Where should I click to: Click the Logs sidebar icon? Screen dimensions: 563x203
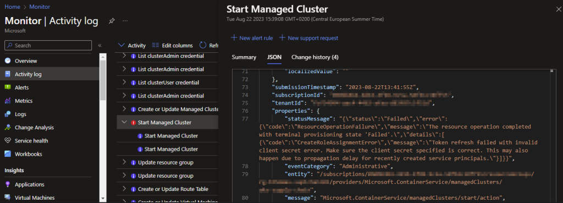tap(8, 114)
